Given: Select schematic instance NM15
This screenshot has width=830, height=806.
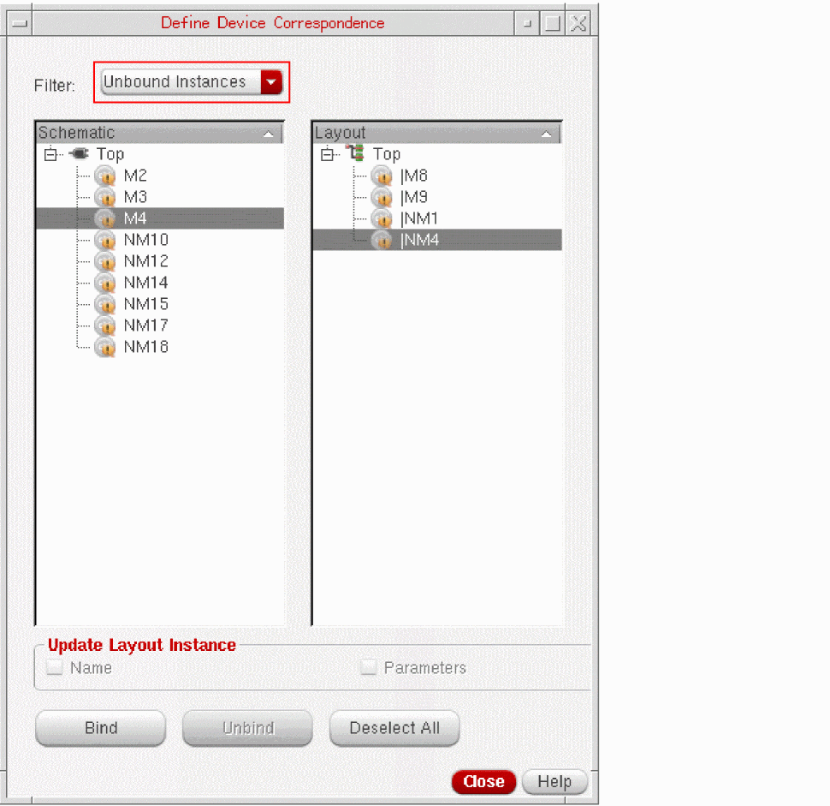Looking at the screenshot, I should point(145,304).
